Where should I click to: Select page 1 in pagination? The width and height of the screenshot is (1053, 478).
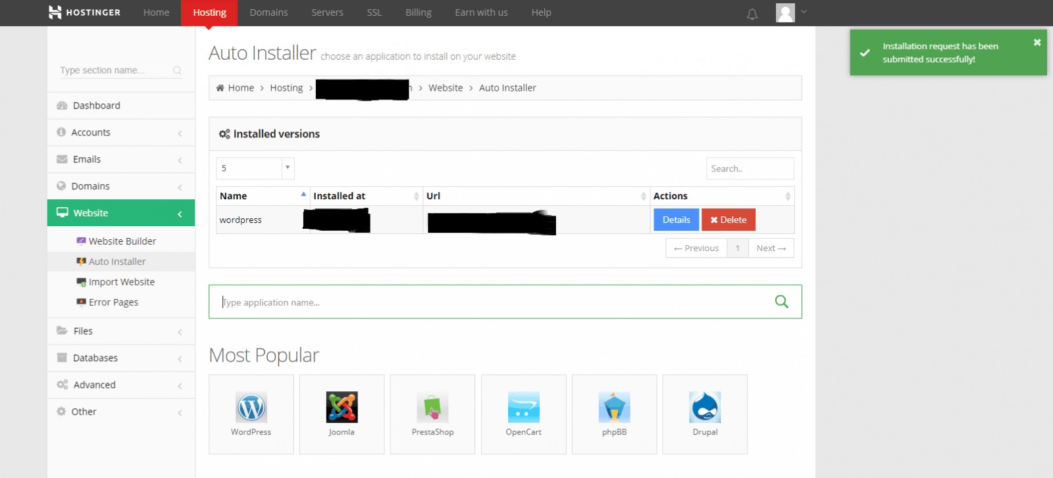[x=738, y=248]
